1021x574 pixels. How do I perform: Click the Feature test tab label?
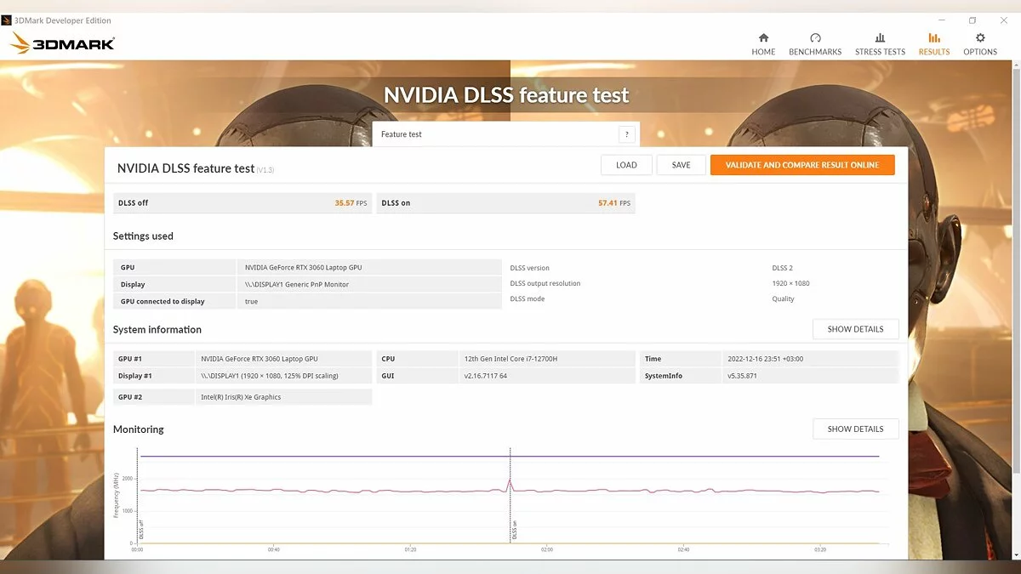(402, 134)
